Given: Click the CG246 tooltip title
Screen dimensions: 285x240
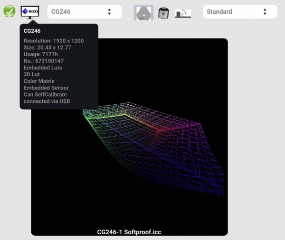Looking at the screenshot, I should (32, 31).
